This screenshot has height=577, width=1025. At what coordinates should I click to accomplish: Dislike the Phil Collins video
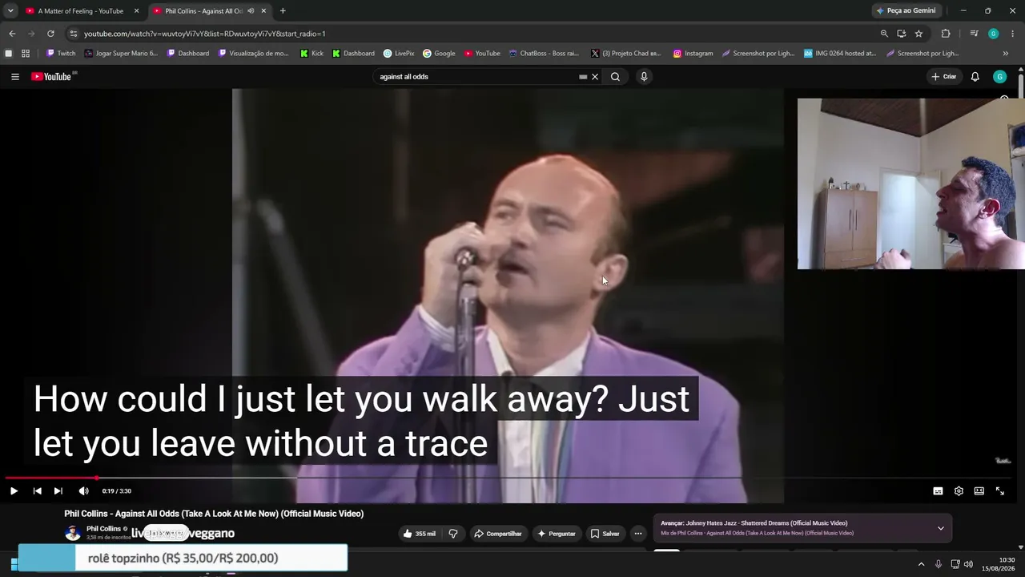click(453, 534)
